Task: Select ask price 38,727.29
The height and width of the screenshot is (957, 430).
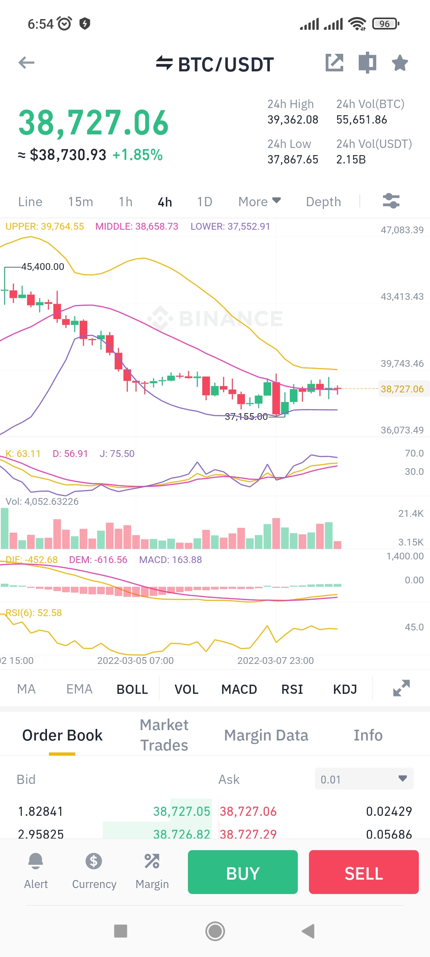Action: coord(248,833)
